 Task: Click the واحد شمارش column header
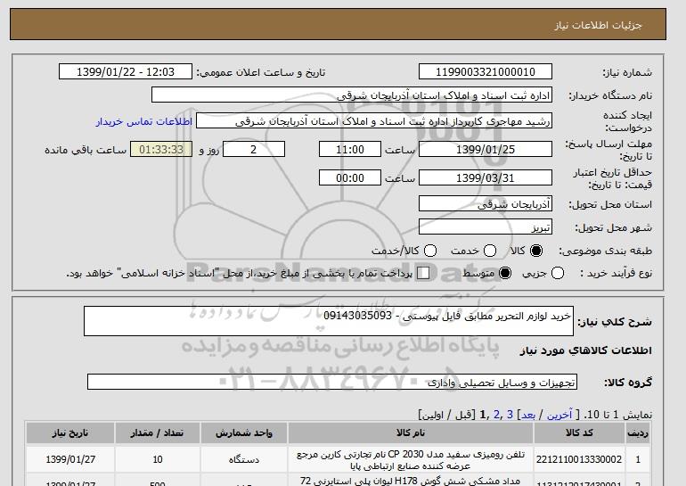244,433
